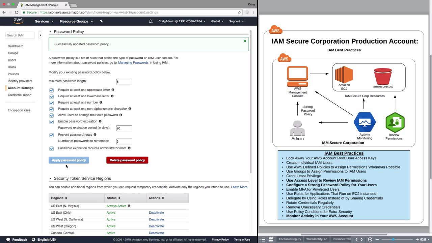The height and width of the screenshot is (243, 432).
Task: Open the Services dropdown menu
Action: 44,21
